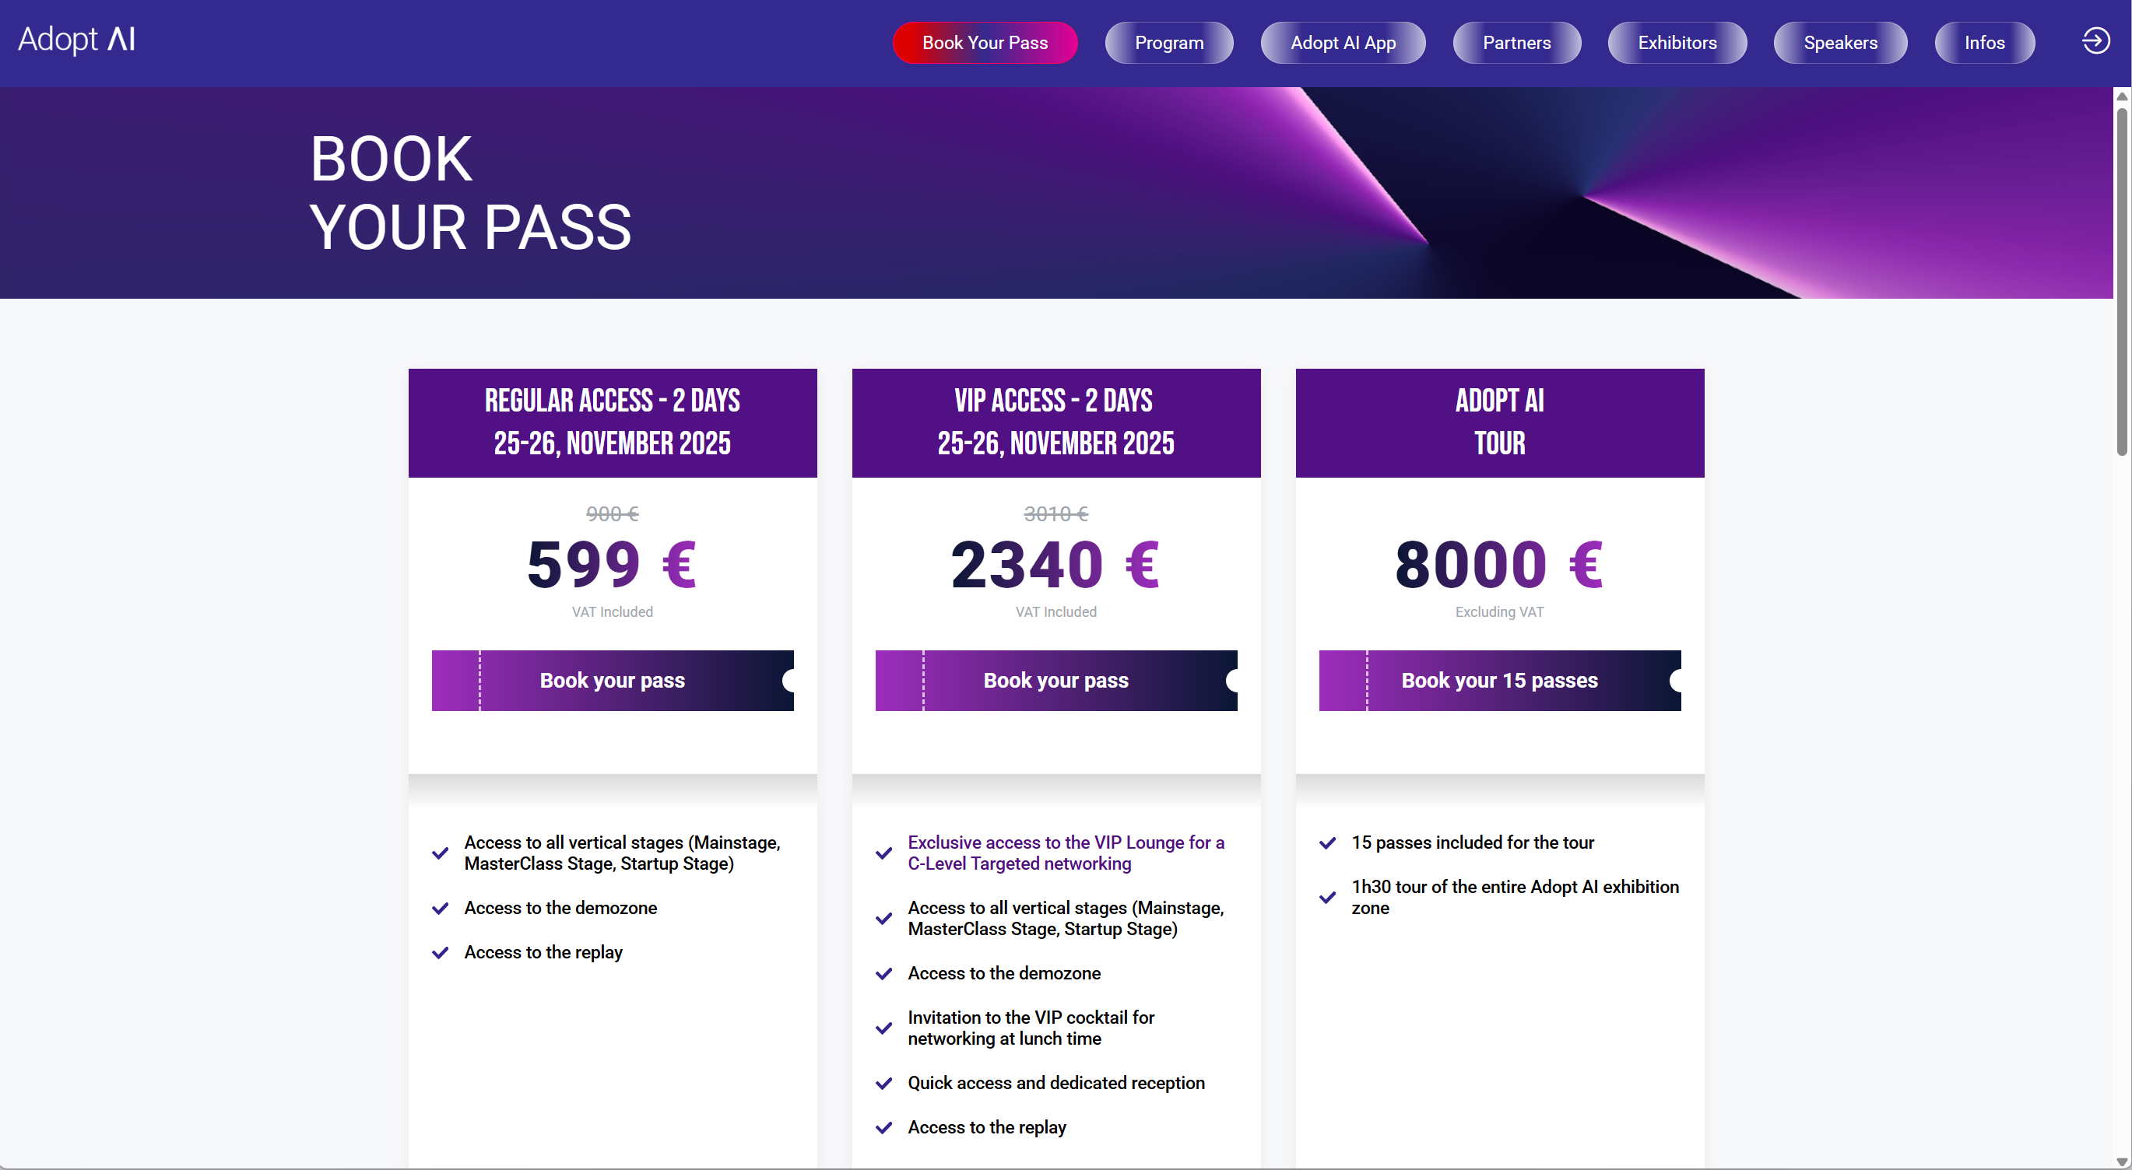Click checkmark beside Quick access and dedicated reception

884,1083
